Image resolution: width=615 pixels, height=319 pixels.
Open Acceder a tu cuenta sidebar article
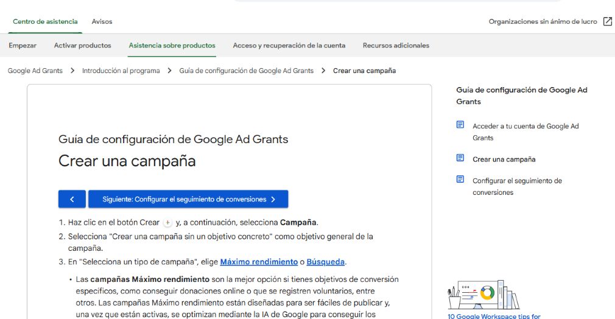pos(525,132)
